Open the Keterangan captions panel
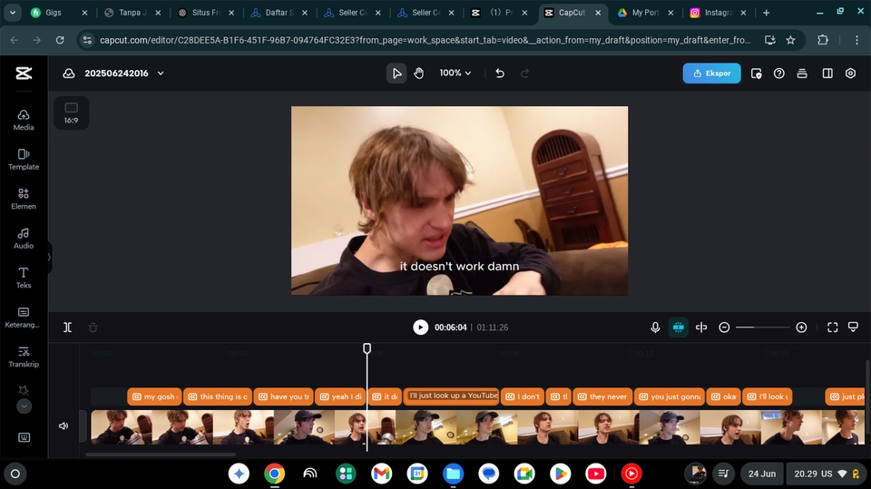Screen dimensions: 871x489 tap(24, 318)
